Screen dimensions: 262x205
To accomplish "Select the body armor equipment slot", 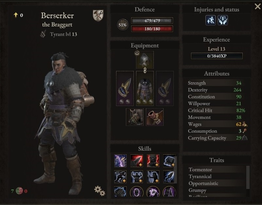I will [145, 88].
